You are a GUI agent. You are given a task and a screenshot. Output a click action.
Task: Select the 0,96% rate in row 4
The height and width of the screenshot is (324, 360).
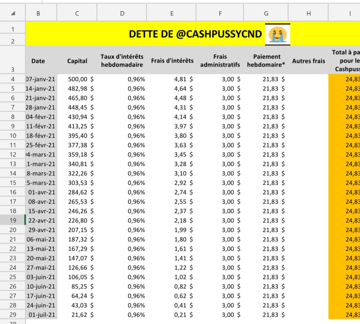[x=122, y=79]
